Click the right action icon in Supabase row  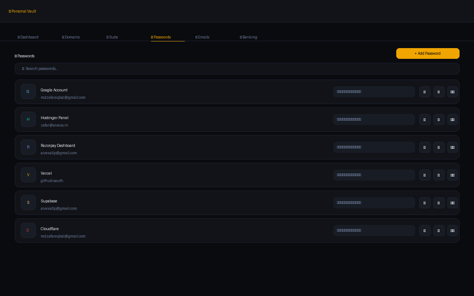pyautogui.click(x=453, y=203)
